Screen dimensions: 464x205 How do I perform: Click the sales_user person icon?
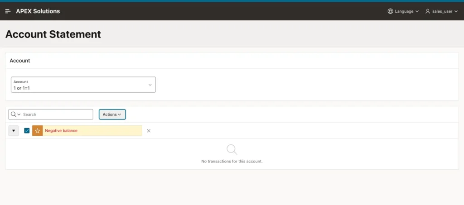click(427, 11)
